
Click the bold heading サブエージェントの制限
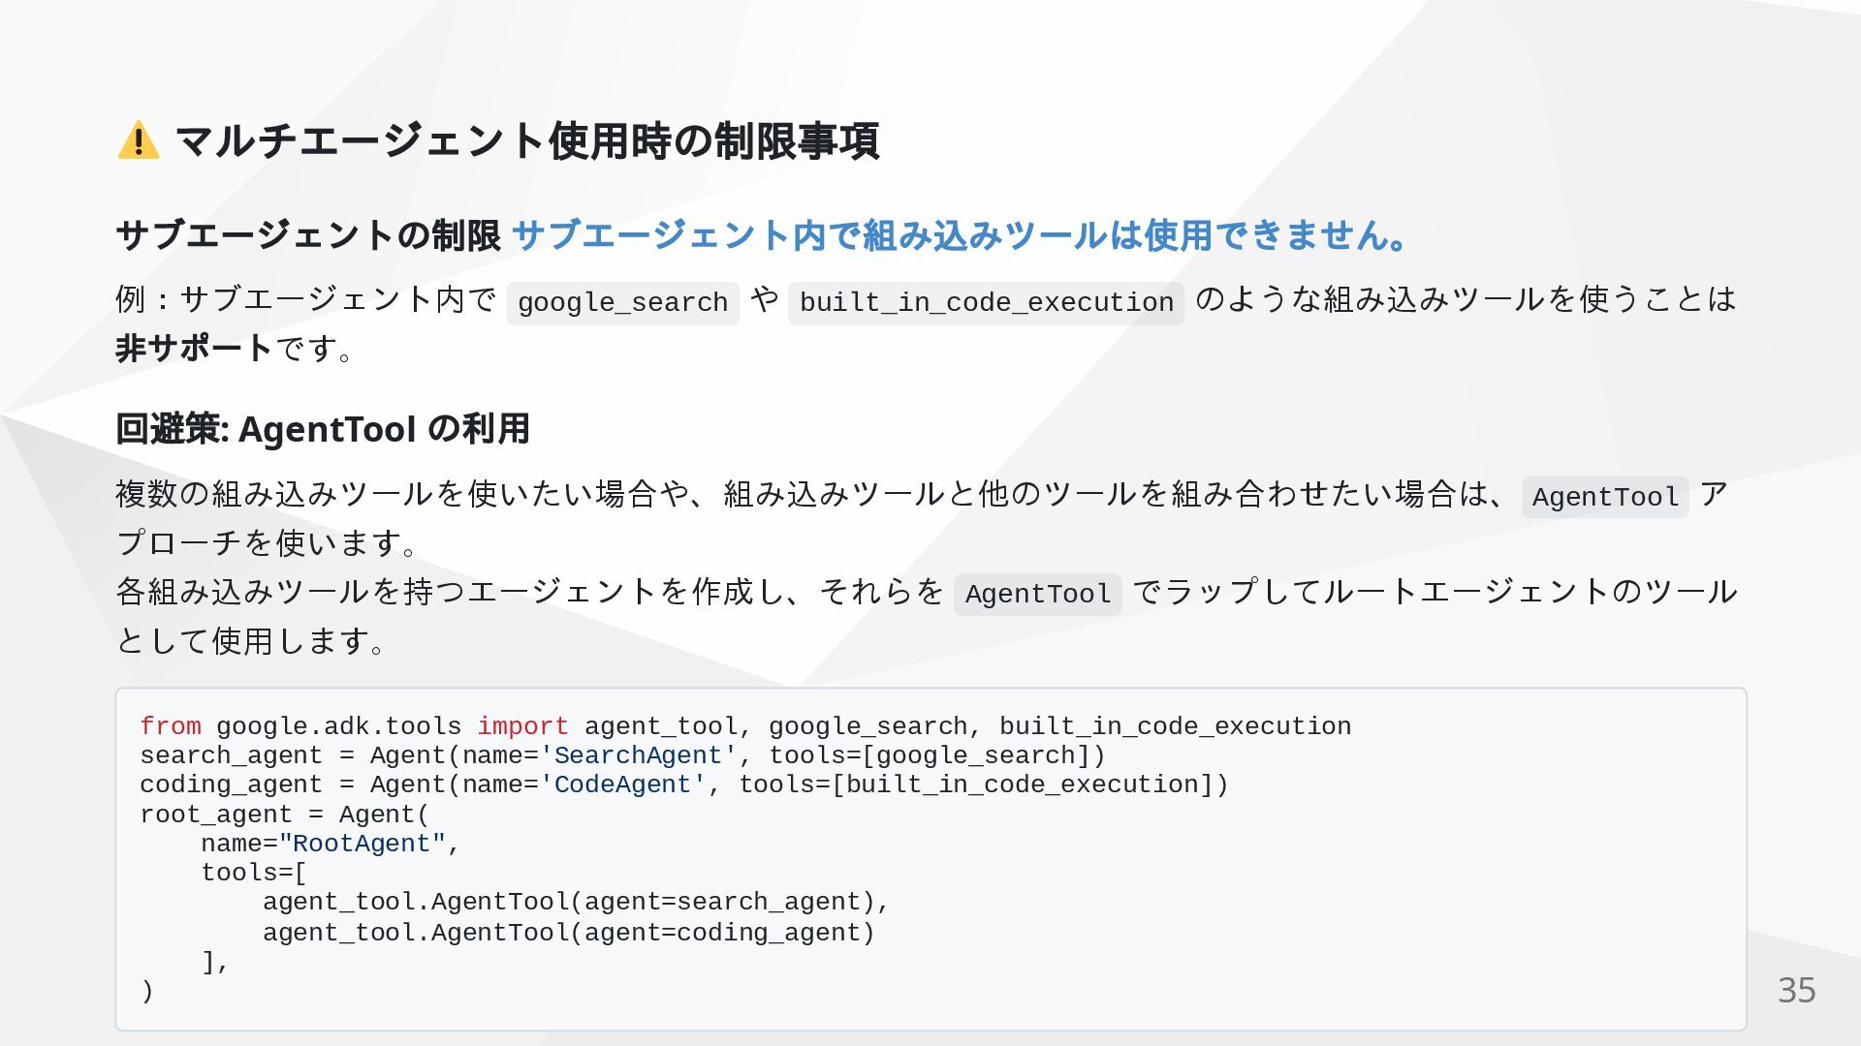tap(308, 235)
